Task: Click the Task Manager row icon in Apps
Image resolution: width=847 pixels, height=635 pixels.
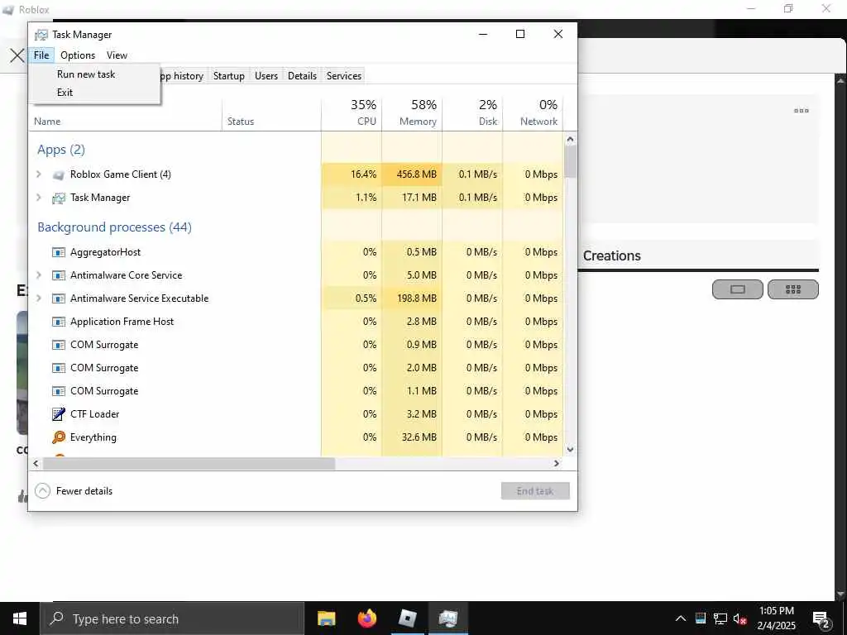Action: coord(59,198)
